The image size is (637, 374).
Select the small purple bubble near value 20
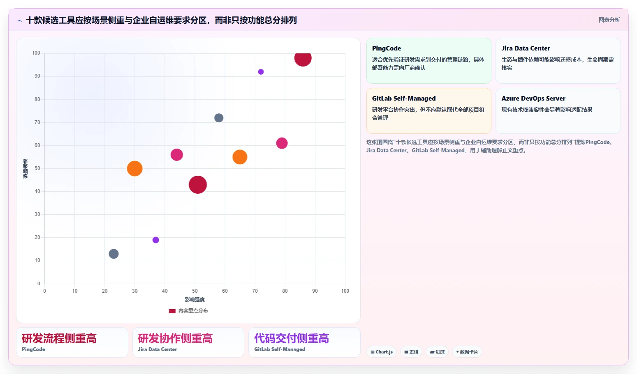pos(155,240)
